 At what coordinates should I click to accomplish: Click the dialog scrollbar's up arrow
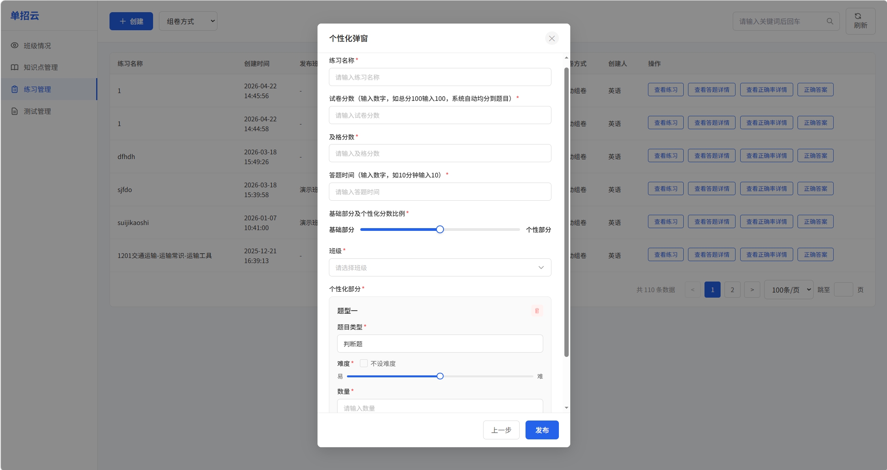tap(566, 58)
